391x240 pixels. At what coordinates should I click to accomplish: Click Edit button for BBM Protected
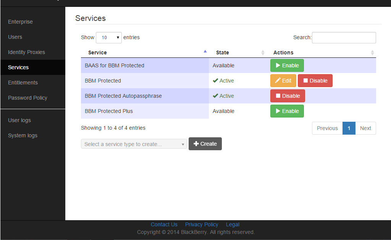click(283, 81)
